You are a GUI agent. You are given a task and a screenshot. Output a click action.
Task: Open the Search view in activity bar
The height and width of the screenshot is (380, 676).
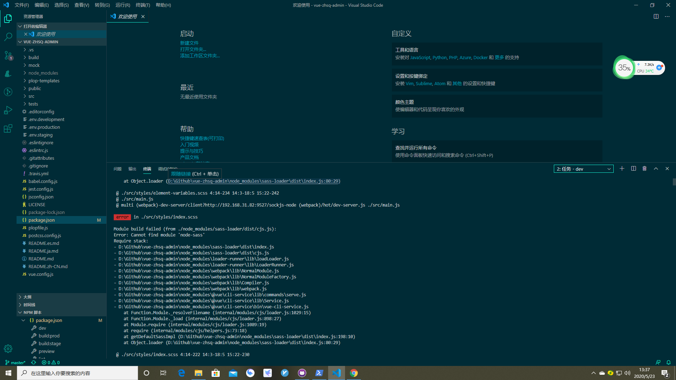tap(8, 37)
